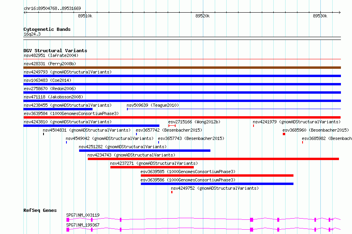
Task: Open the nsv4504831 gnomAD variant label
Action: click(87, 130)
